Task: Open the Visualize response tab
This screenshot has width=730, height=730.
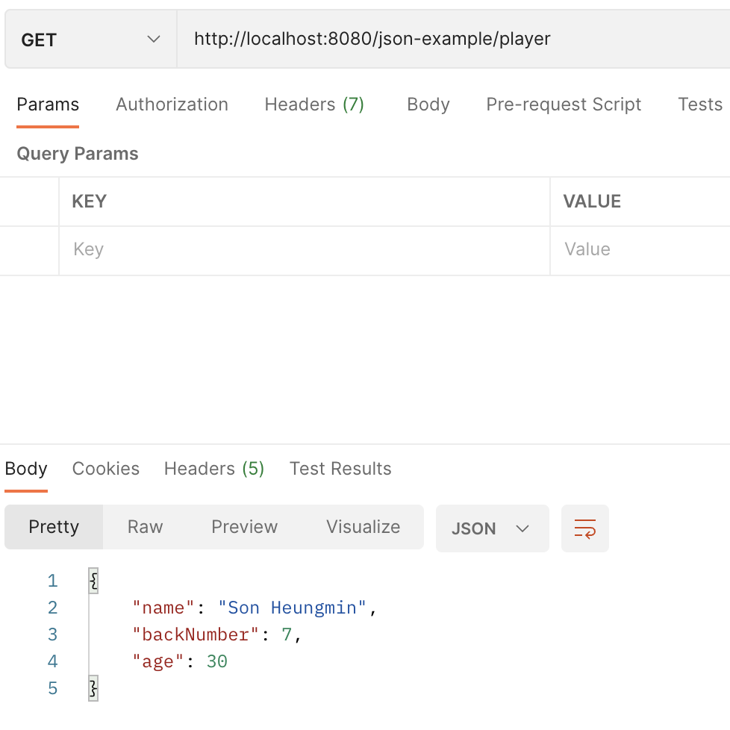Action: click(363, 527)
